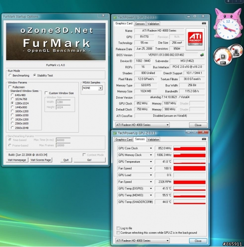244x247 pixels.
Task: Open Graphics Card tab in upper GPU-Z window
Action: tap(124, 23)
